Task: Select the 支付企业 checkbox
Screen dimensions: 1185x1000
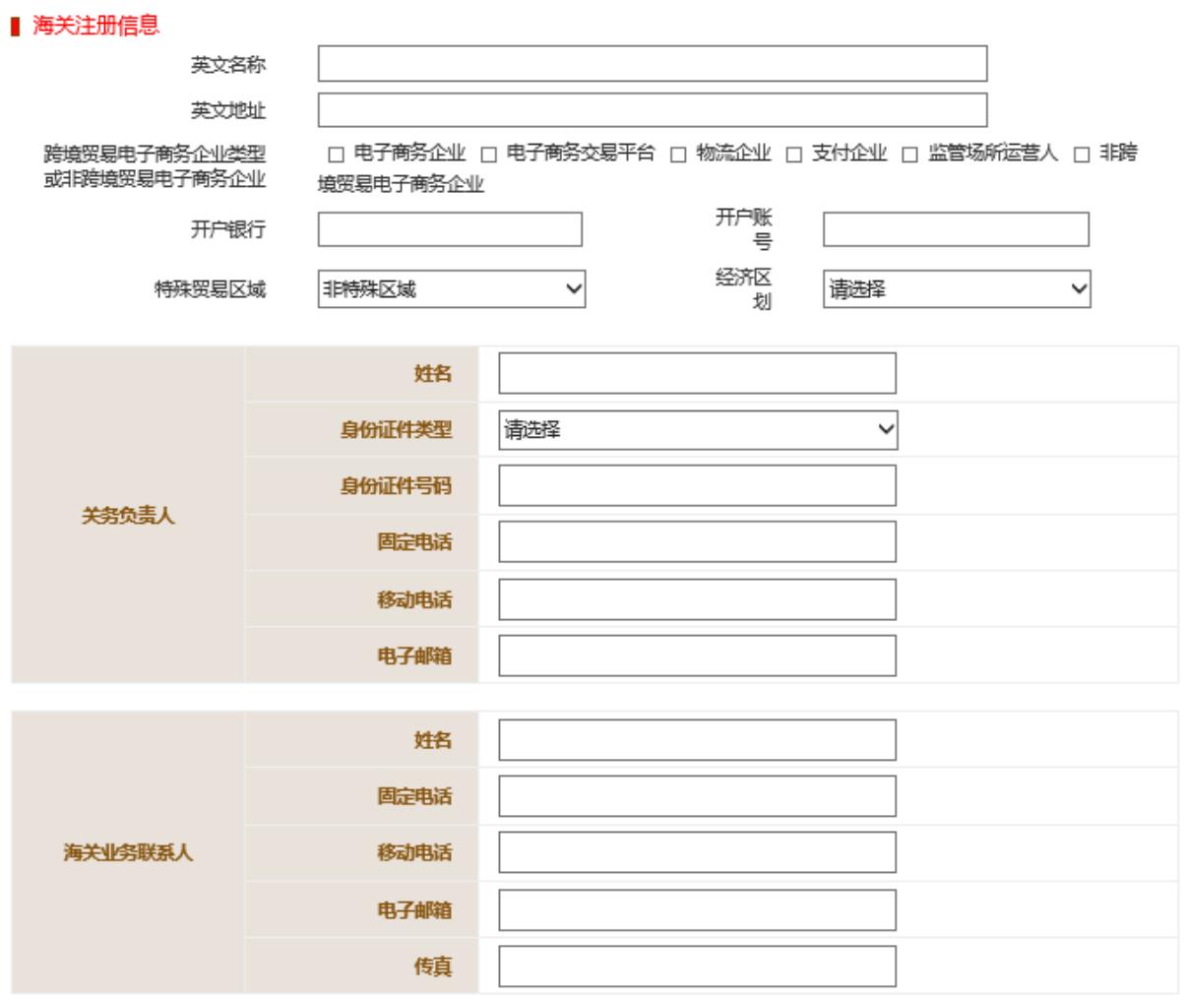Action: [x=794, y=155]
